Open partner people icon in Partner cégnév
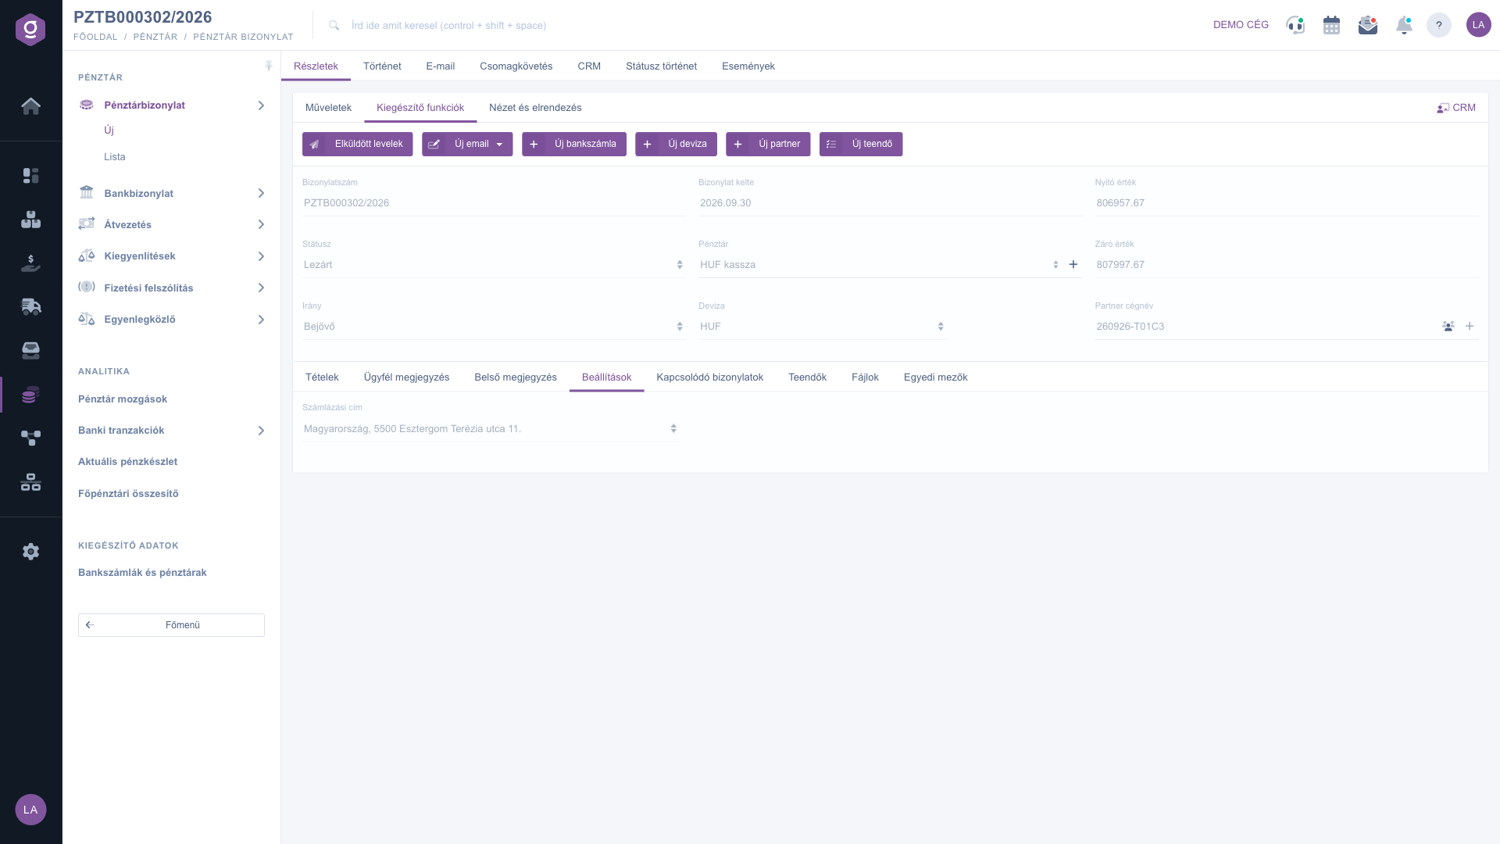Viewport: 1500px width, 844px height. 1448,327
